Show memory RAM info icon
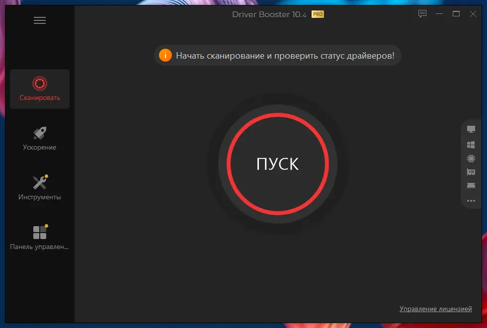 click(x=471, y=185)
